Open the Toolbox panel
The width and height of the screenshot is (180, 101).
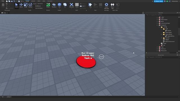coord(54,5)
